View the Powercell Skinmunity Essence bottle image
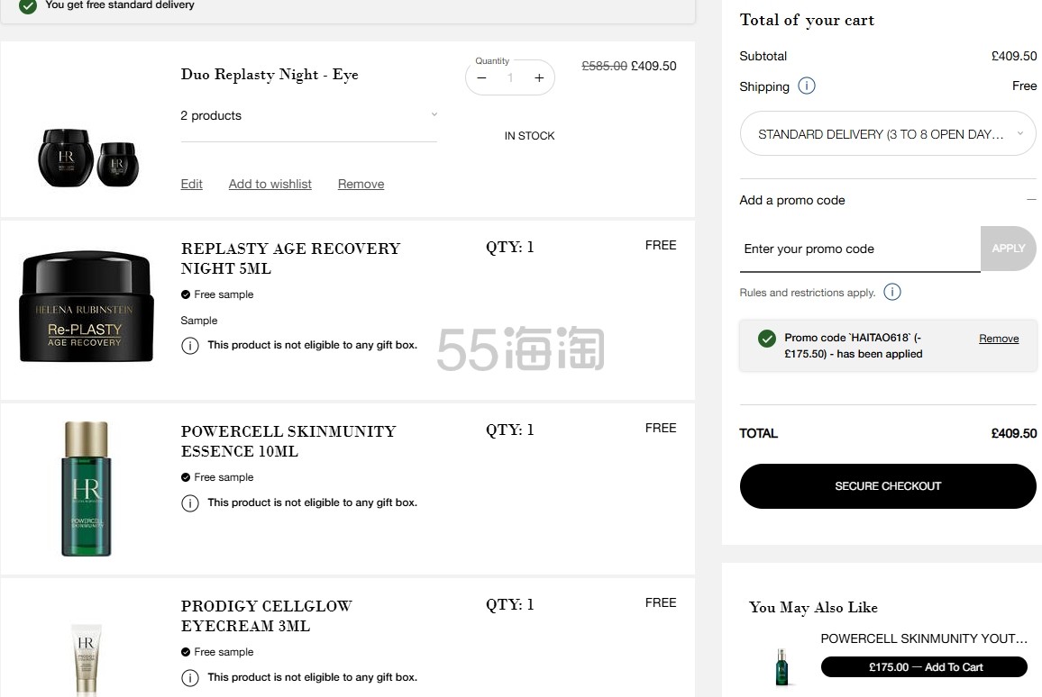Viewport: 1042px width, 697px height. (86, 489)
